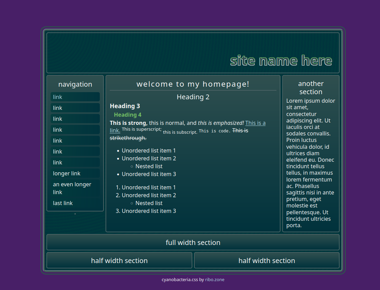This screenshot has width=380, height=290.
Task: Select the bold 'Heading 3' text
Action: pos(125,106)
